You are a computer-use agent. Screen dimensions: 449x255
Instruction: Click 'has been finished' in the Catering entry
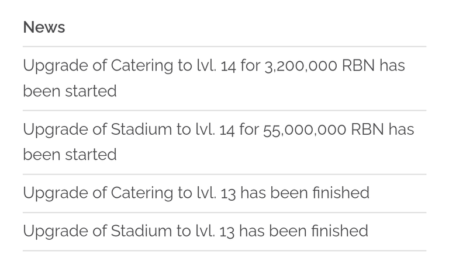(305, 193)
